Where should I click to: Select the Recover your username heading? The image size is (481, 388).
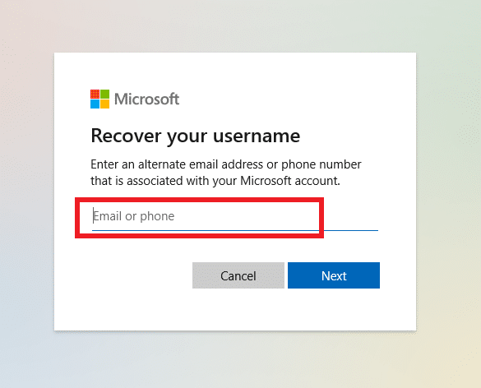point(196,136)
